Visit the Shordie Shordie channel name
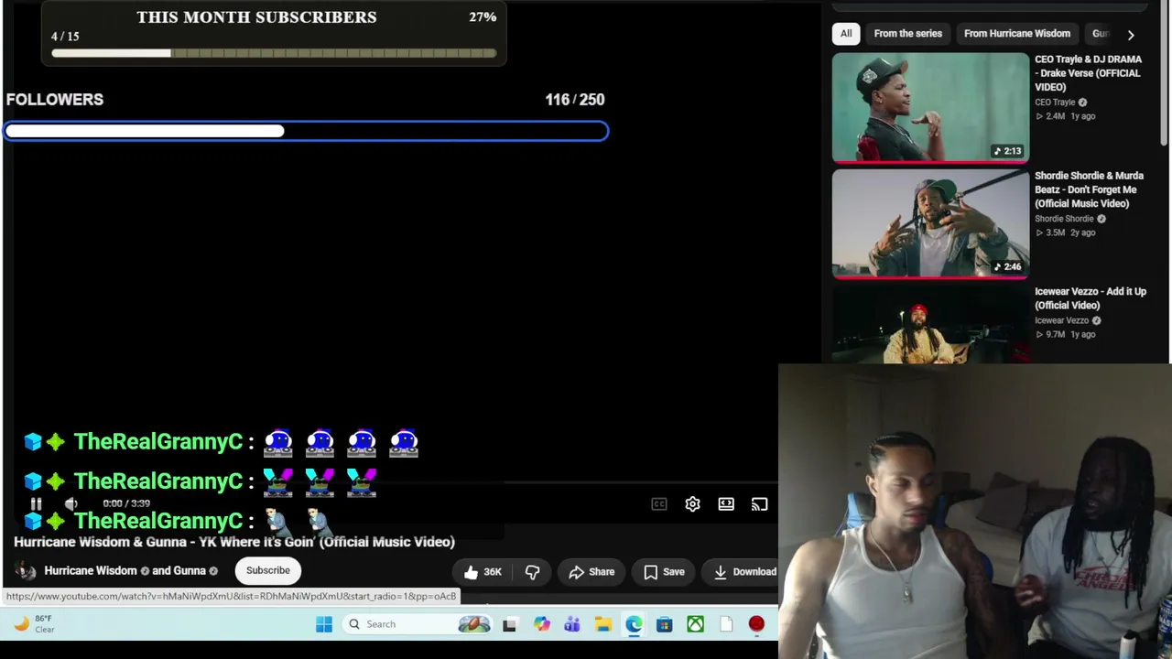The width and height of the screenshot is (1172, 659). click(1064, 219)
